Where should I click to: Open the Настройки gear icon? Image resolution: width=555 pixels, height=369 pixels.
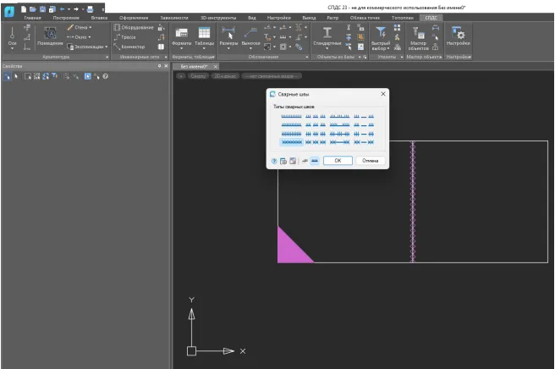click(459, 35)
